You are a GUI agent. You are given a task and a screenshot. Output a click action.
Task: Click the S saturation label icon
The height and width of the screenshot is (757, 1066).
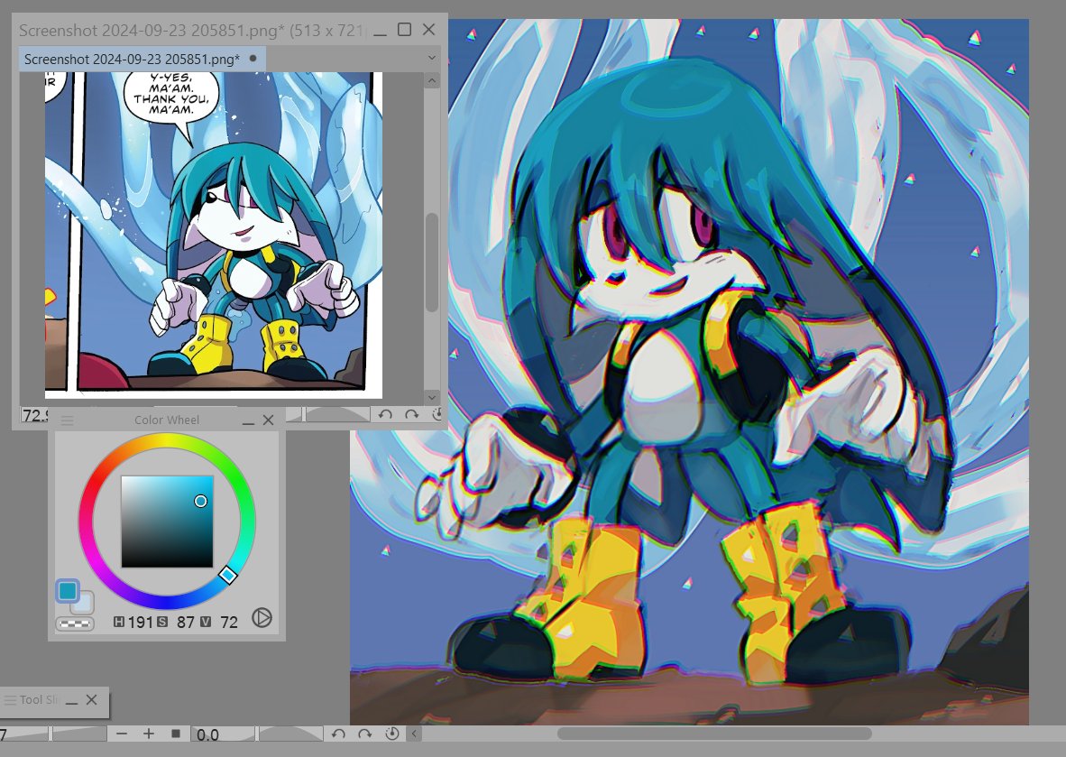162,621
